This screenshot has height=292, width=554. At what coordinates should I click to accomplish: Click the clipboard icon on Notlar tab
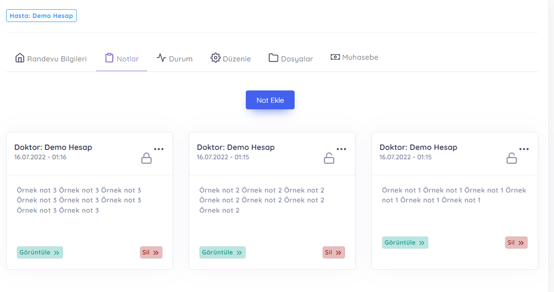coord(109,58)
